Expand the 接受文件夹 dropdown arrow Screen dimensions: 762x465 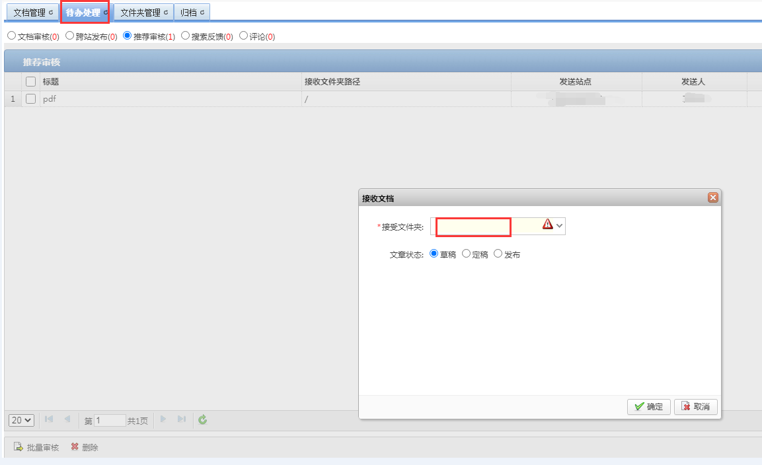click(560, 226)
